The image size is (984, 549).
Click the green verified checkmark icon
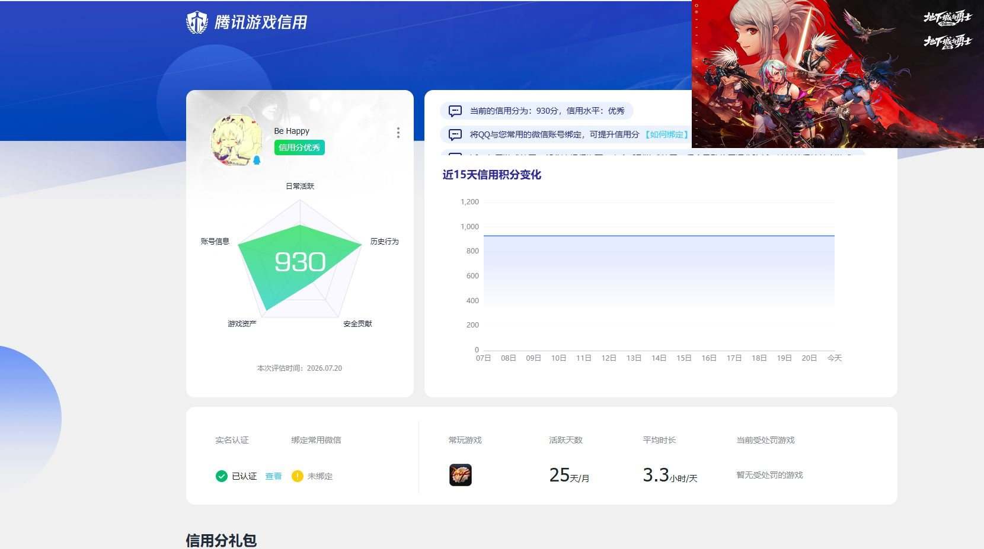click(x=221, y=476)
